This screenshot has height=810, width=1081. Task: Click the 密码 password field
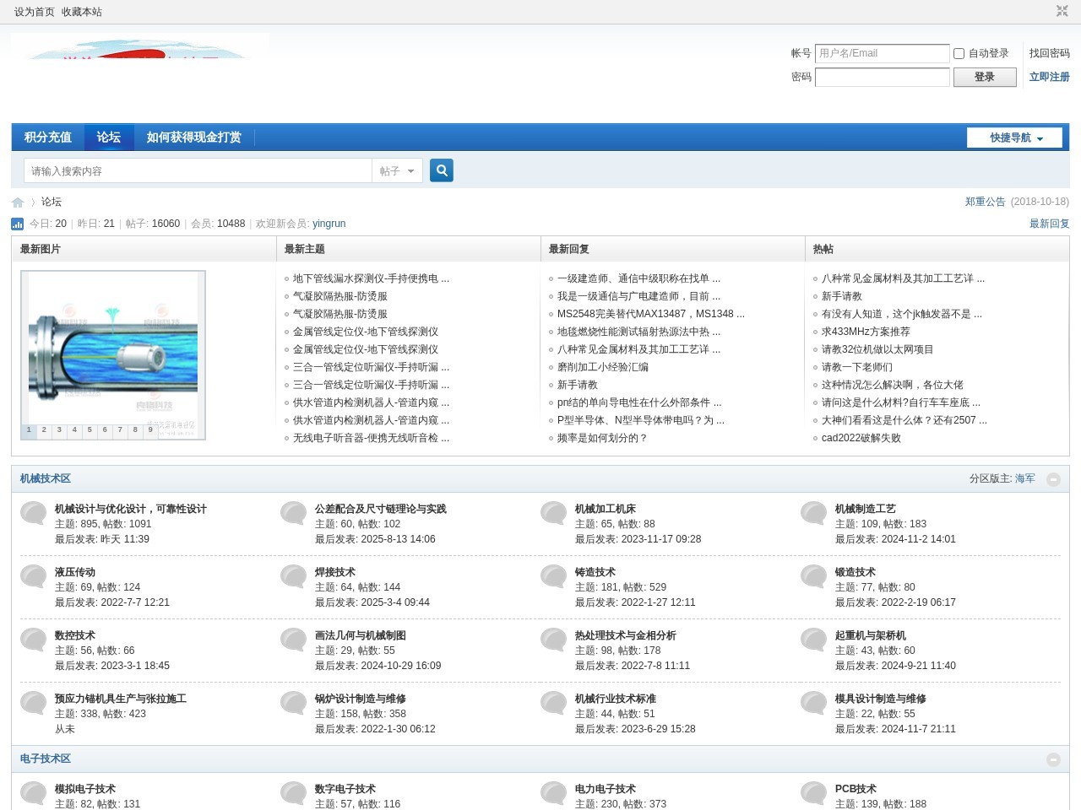coord(883,77)
